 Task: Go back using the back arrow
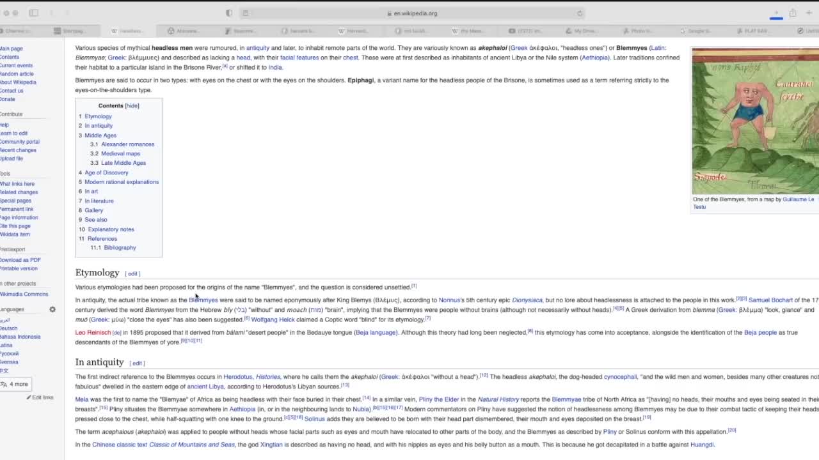tap(52, 13)
